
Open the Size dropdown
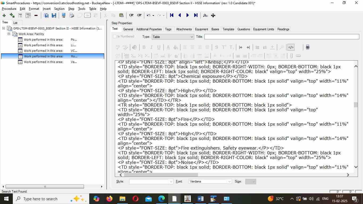[250, 181]
